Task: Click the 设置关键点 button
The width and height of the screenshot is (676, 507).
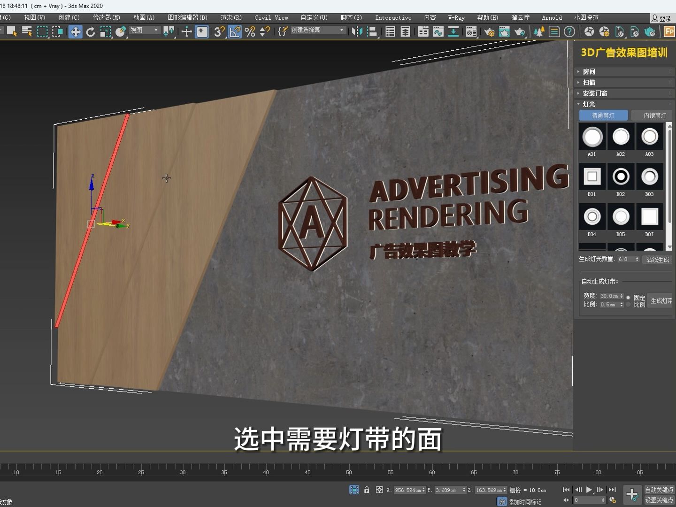Action: [x=659, y=500]
